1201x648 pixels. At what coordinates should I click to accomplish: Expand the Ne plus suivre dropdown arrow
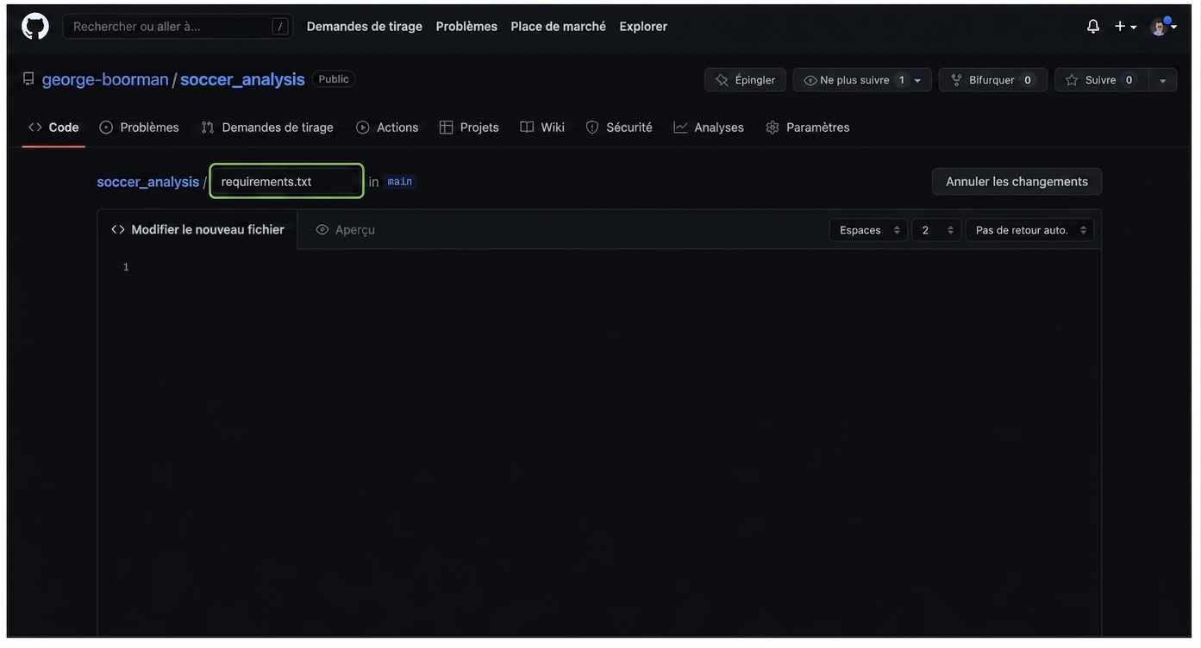(919, 80)
